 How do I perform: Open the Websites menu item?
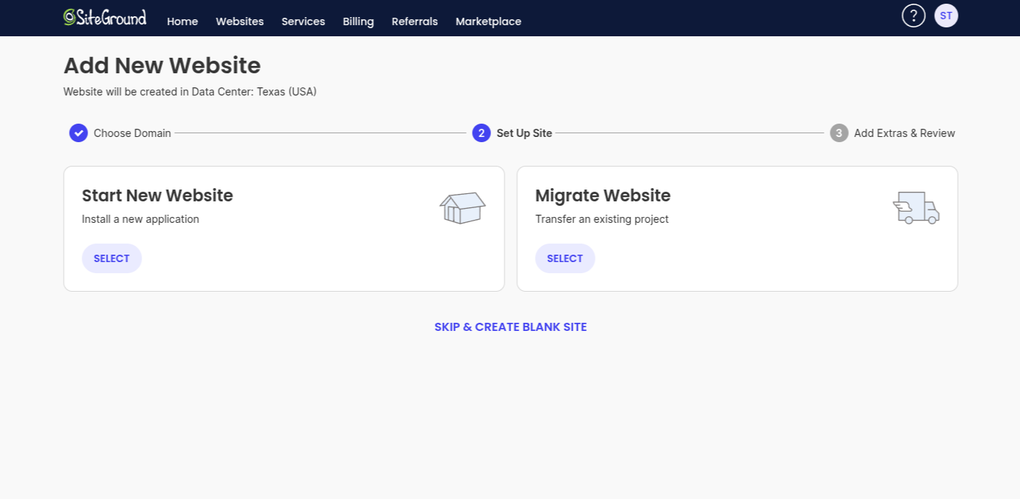point(239,21)
